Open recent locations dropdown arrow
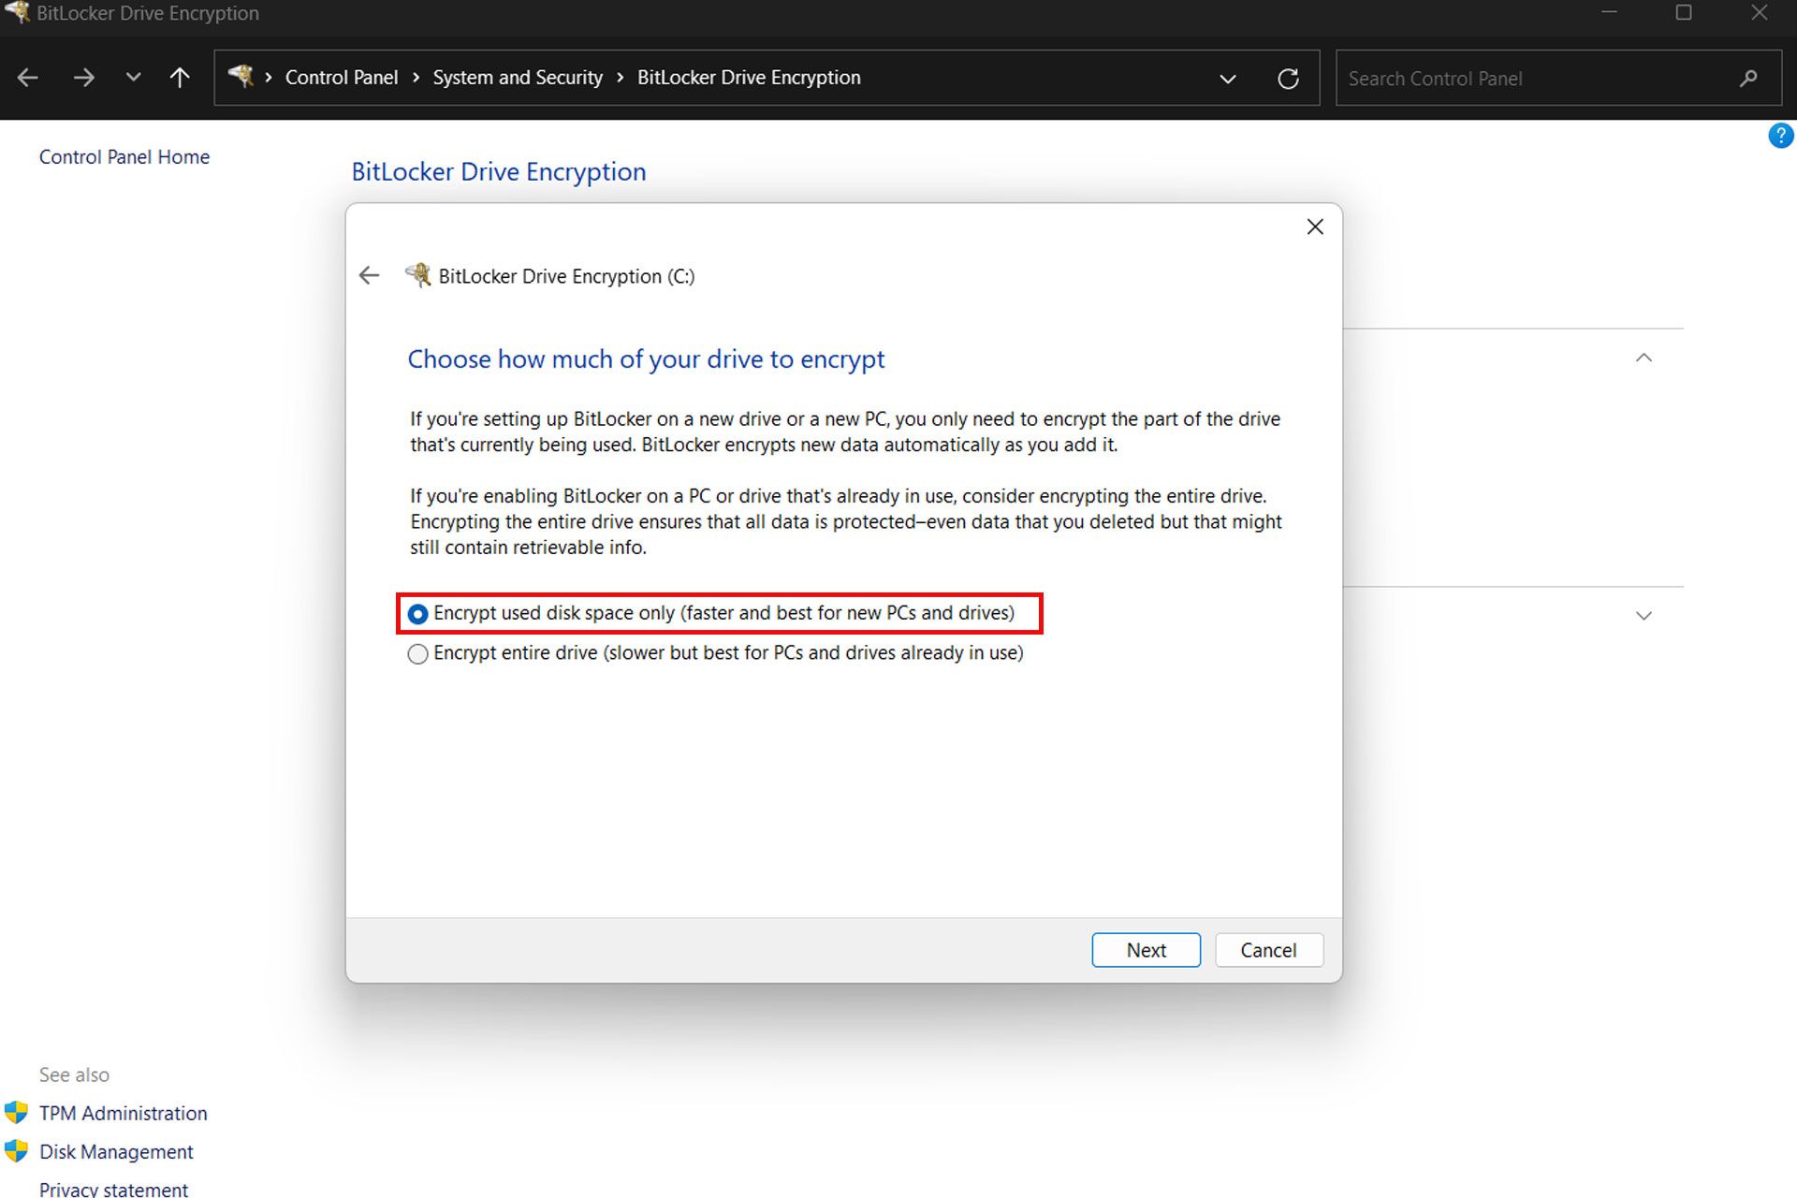1797x1198 pixels. click(133, 78)
